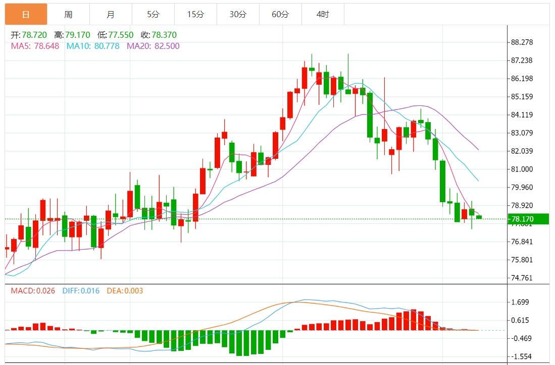Click the 85.159 price axis label

[522, 96]
